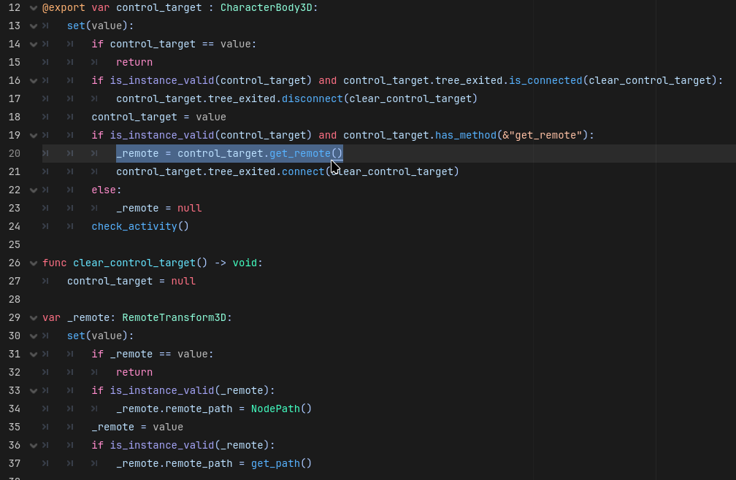Click the check_activity() call
Viewport: 736px width, 480px height.
(x=140, y=226)
